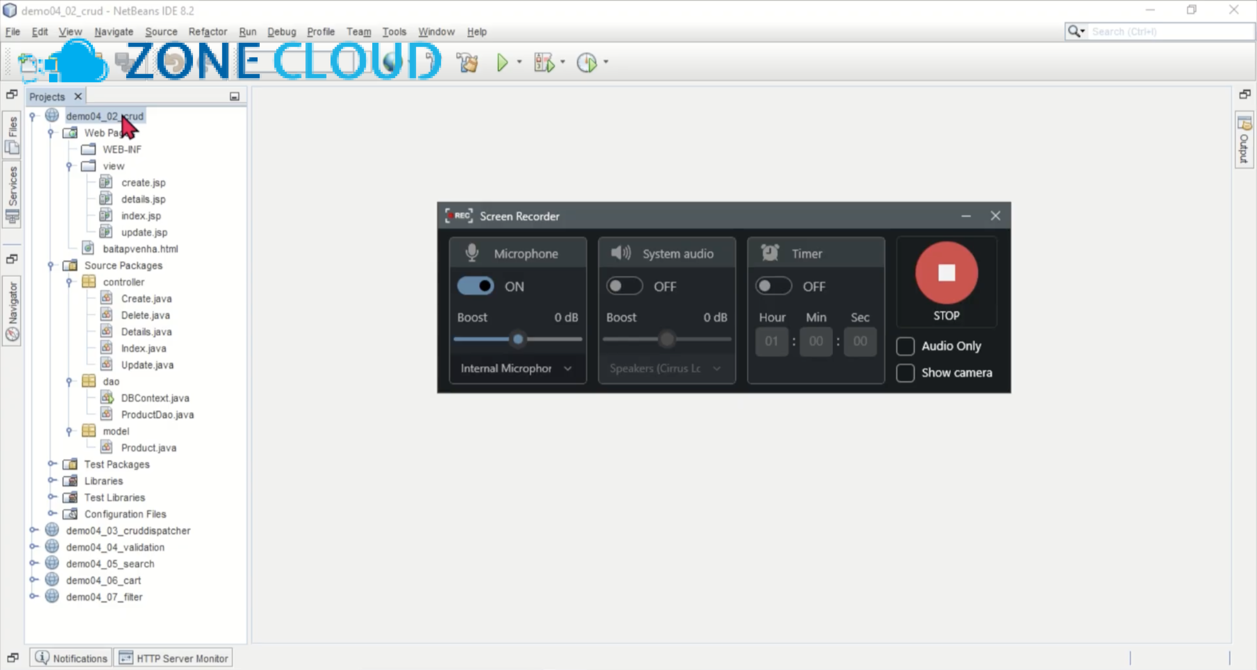Open Debug Project dropdown arrow
The image size is (1257, 670).
[563, 62]
